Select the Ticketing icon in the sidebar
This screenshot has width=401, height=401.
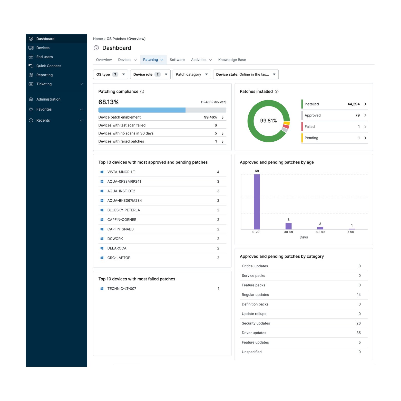pos(31,84)
